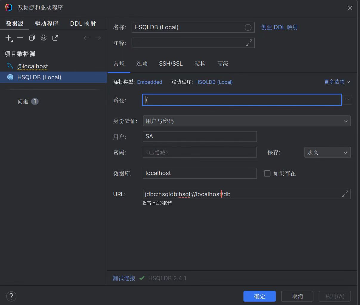Click the 重写上面的设置 hint text
This screenshot has height=305, width=360.
point(157,203)
